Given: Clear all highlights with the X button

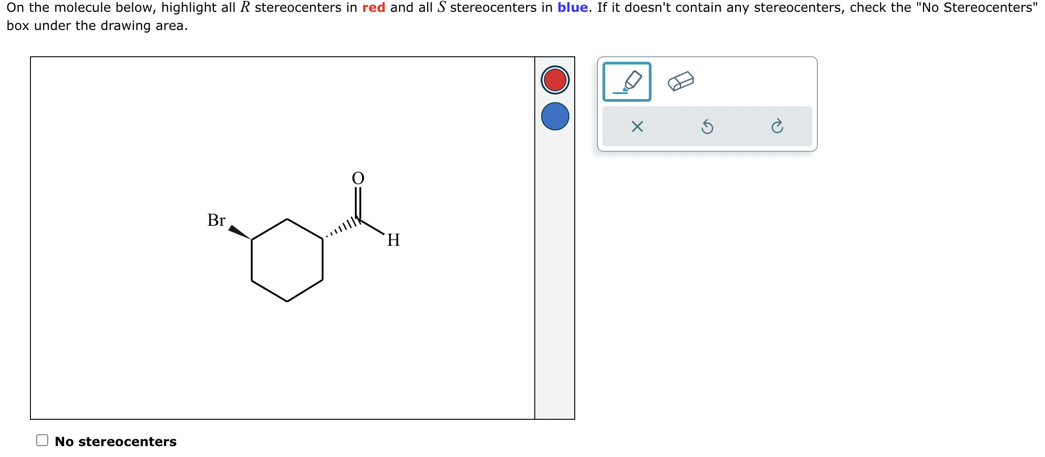Looking at the screenshot, I should click(637, 127).
